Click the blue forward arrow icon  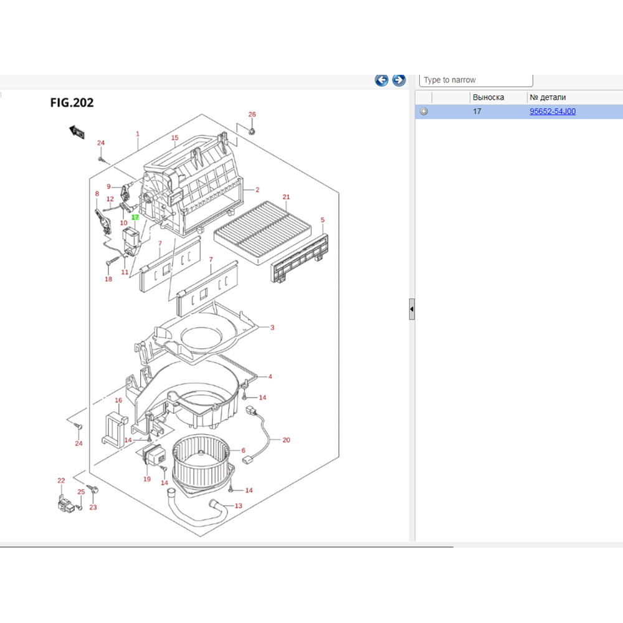tap(399, 80)
